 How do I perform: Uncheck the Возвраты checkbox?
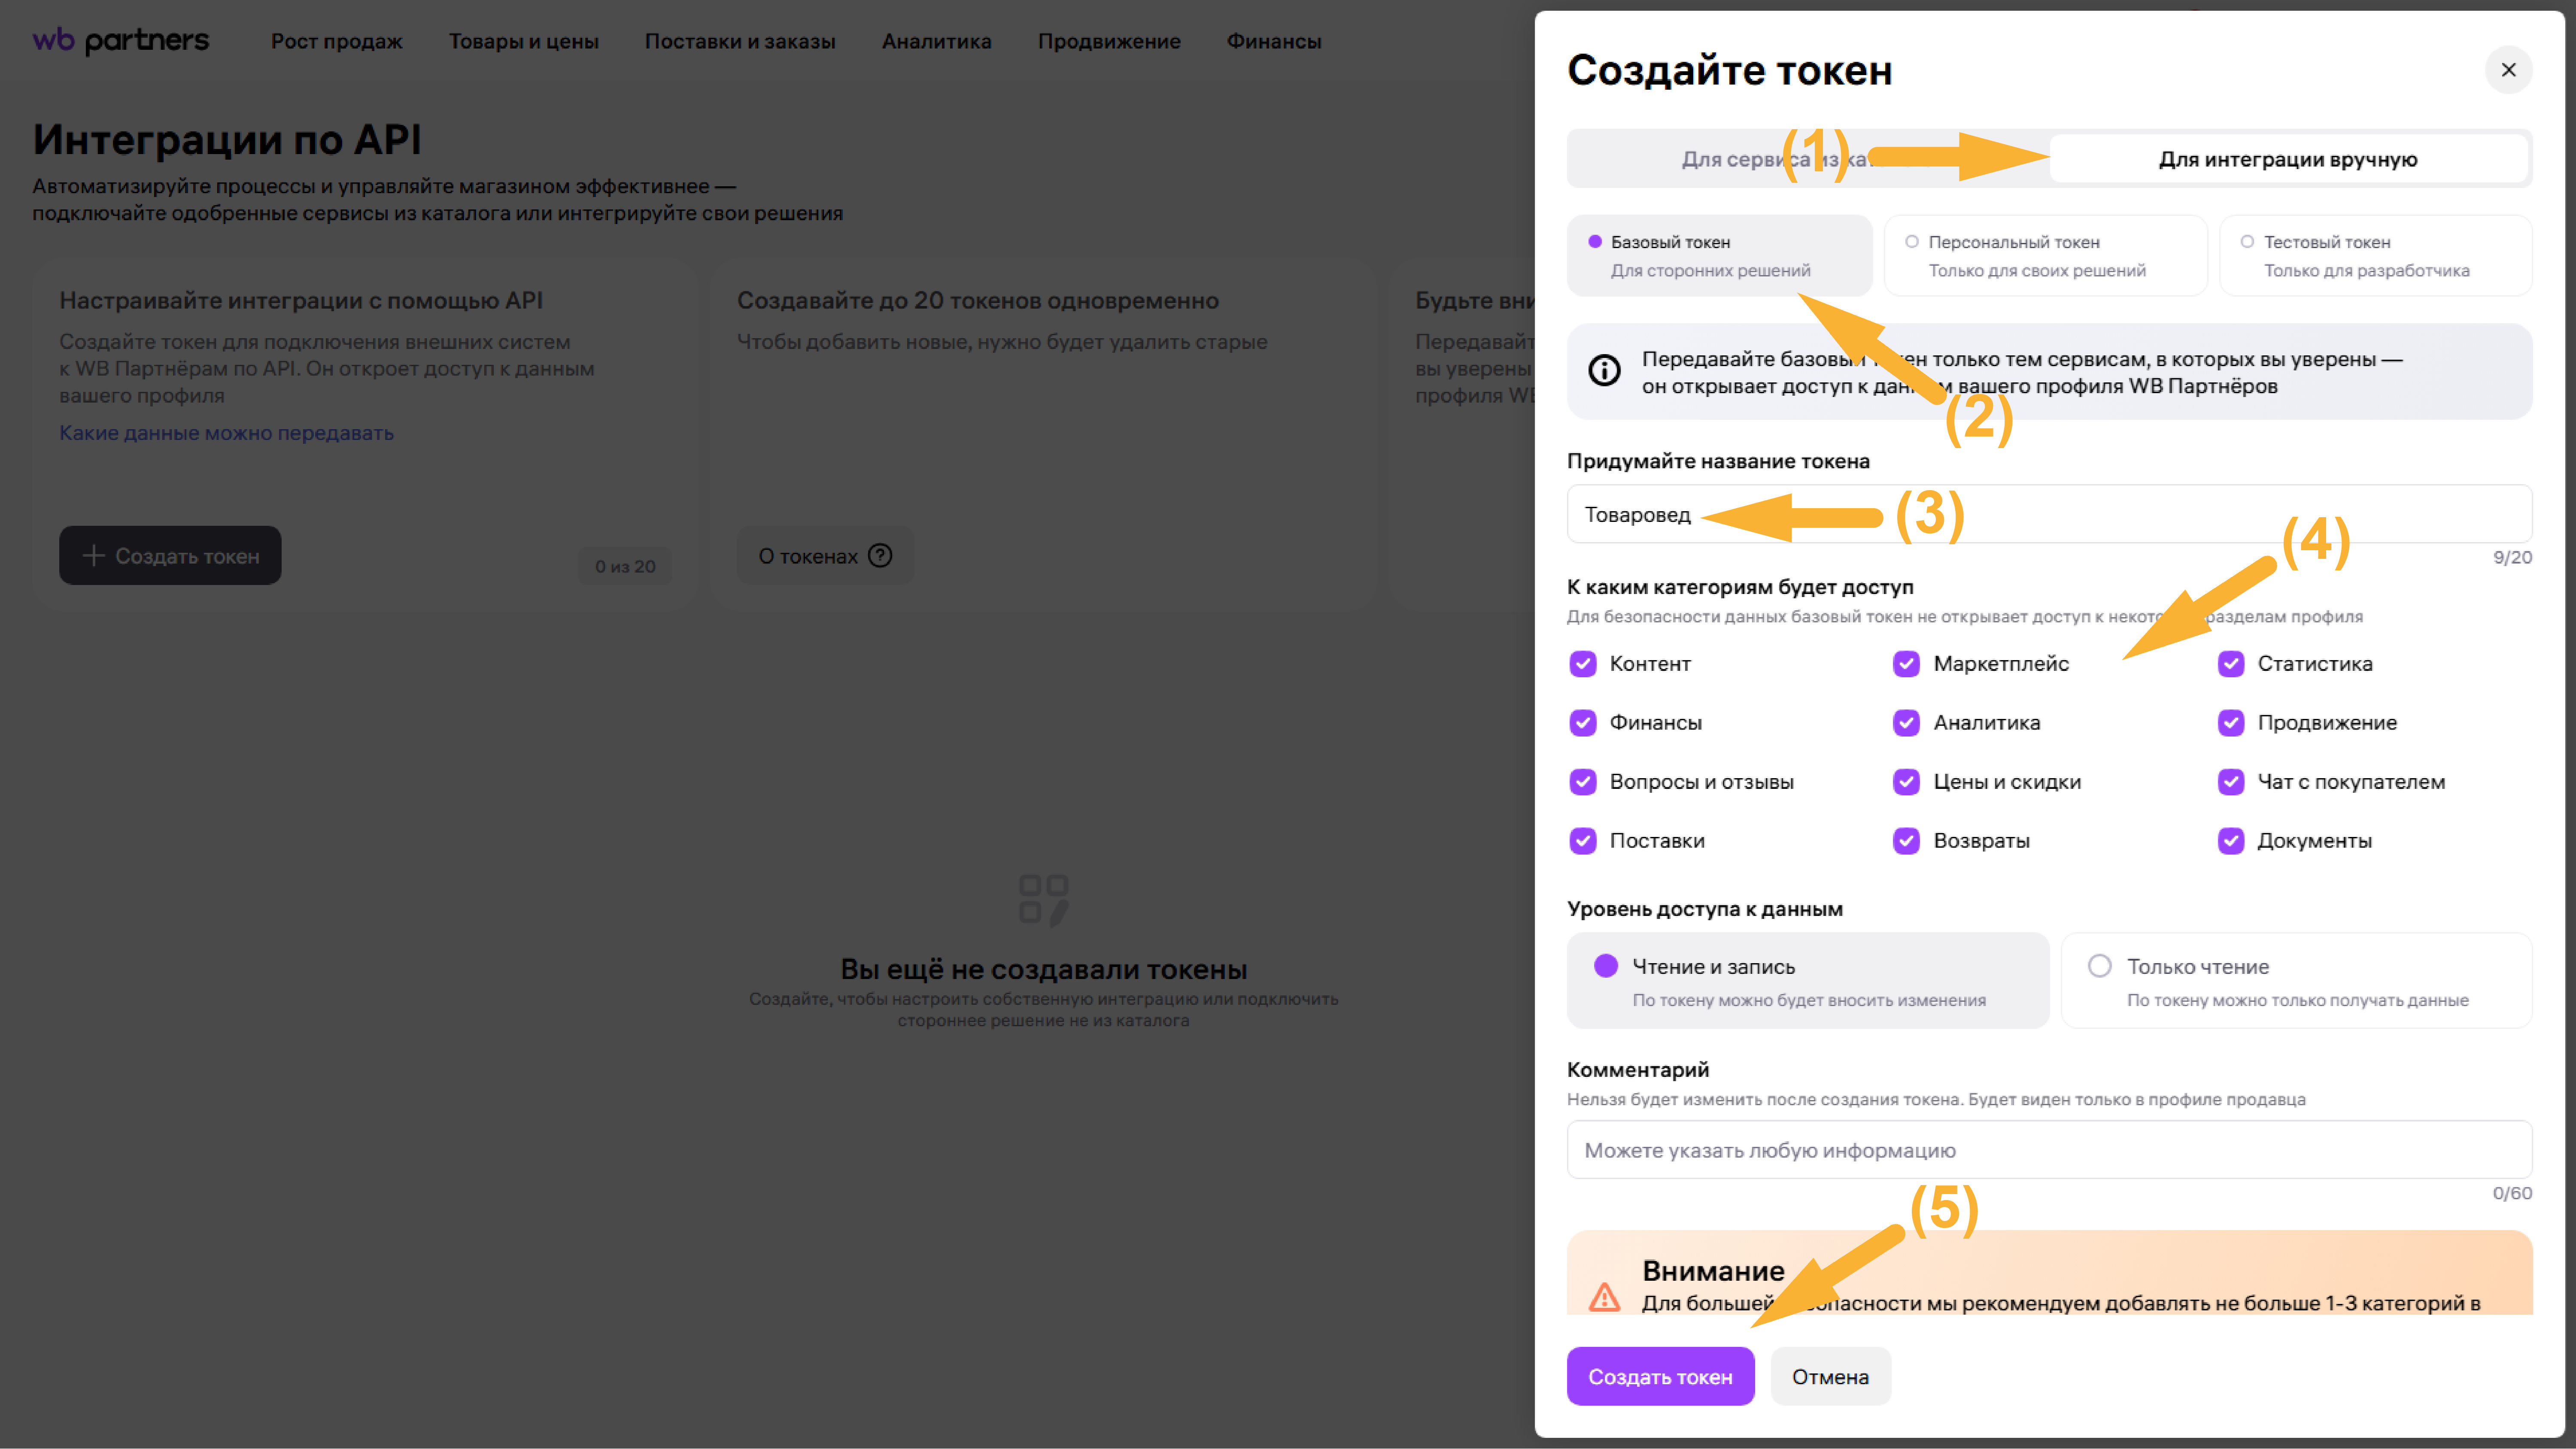coord(1906,841)
